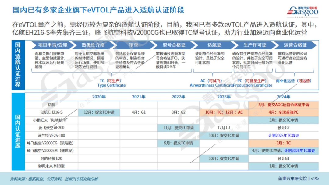
Task: Click the 2024年 column header
Action: point(284,97)
